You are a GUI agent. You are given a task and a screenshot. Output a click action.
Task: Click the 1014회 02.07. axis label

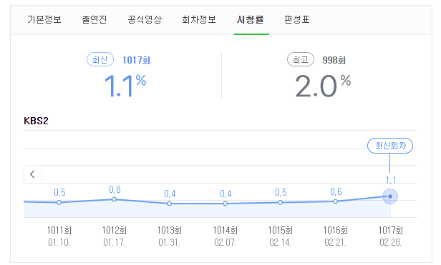(226, 236)
